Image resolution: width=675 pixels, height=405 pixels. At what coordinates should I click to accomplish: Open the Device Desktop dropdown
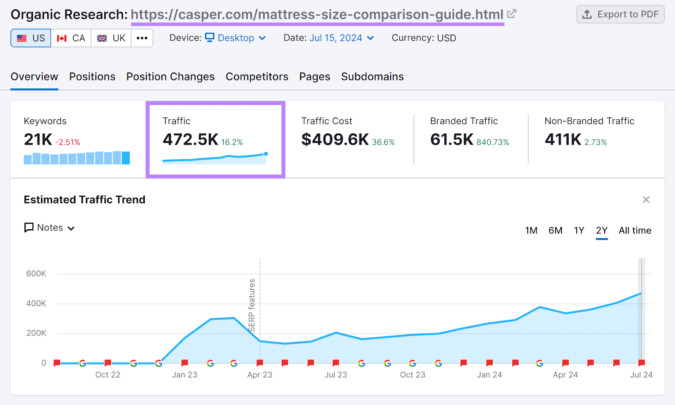[235, 38]
